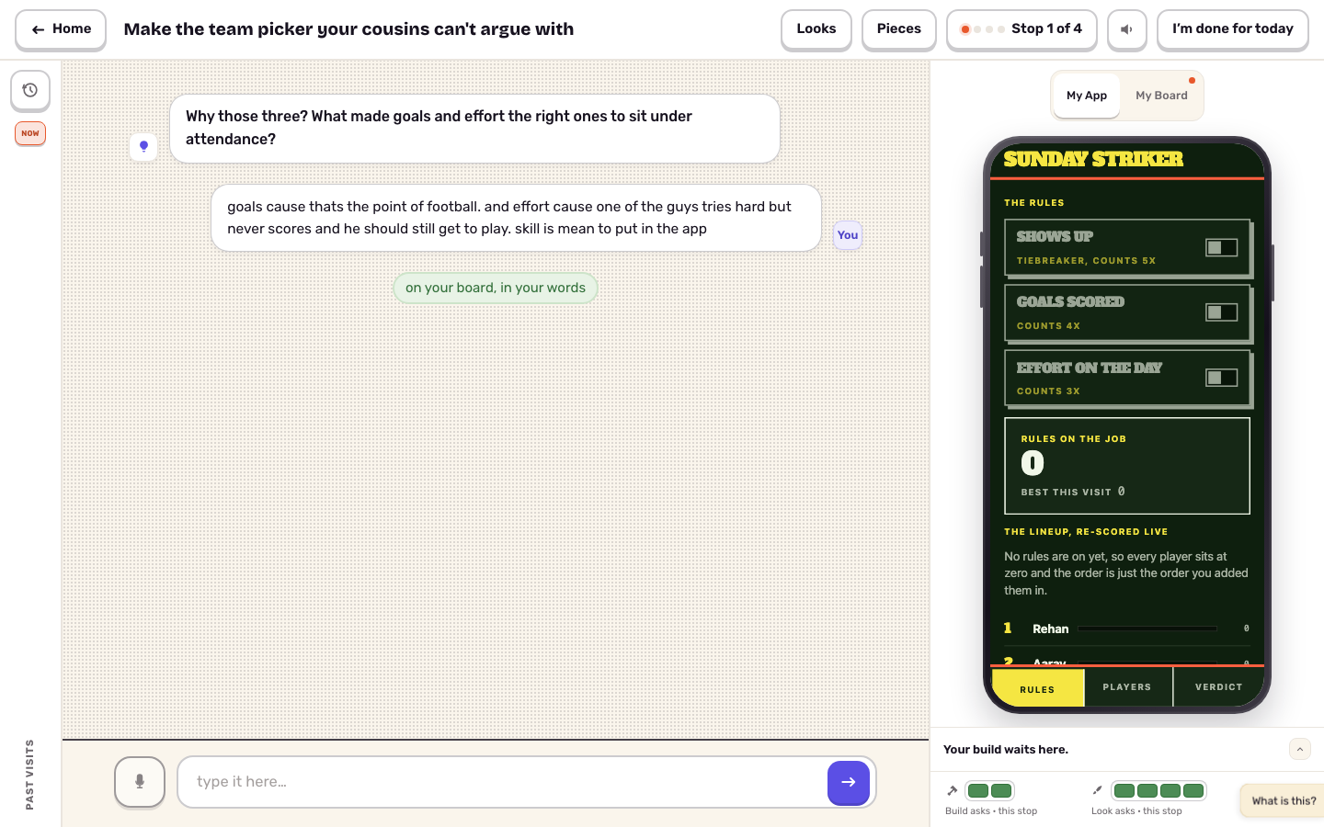Switch to My App tab
Viewport: 1324px width, 827px height.
[1087, 96]
